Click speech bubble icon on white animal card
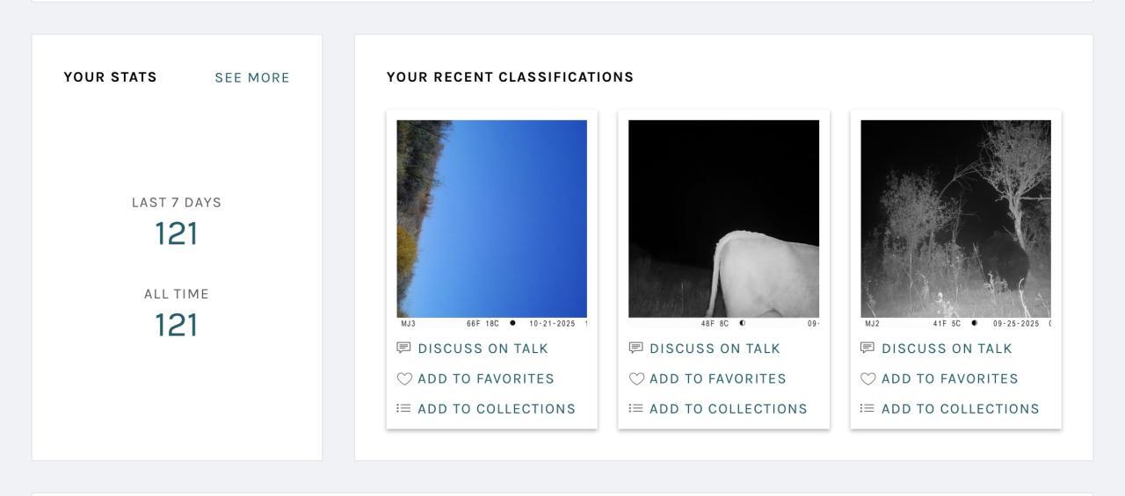The image size is (1125, 496). pos(636,349)
